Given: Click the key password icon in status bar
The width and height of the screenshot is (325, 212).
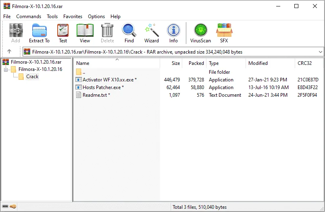Looking at the screenshot, I should pyautogui.click(x=13, y=206).
